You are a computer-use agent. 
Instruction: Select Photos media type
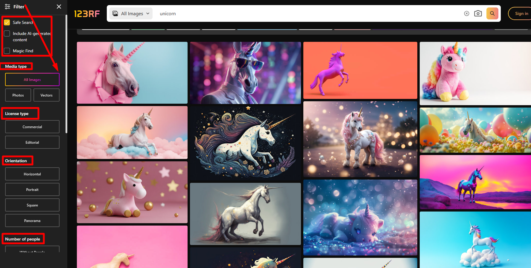point(18,95)
